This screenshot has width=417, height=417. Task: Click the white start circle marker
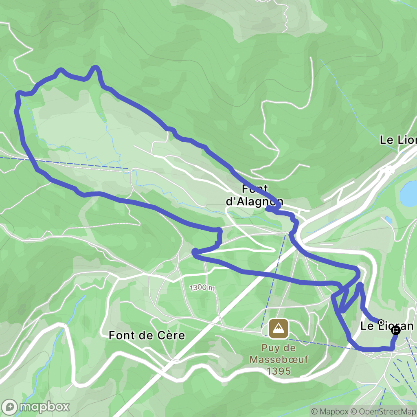(x=381, y=323)
